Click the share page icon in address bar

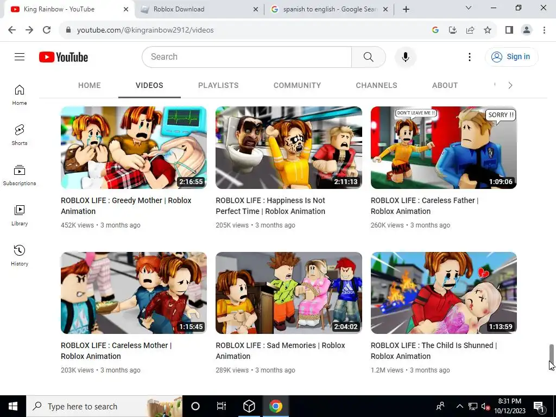[x=470, y=30]
